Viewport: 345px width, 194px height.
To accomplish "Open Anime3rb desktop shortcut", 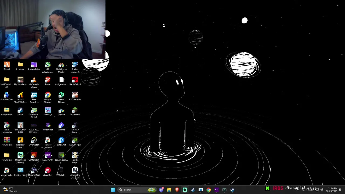I will 75,173.
